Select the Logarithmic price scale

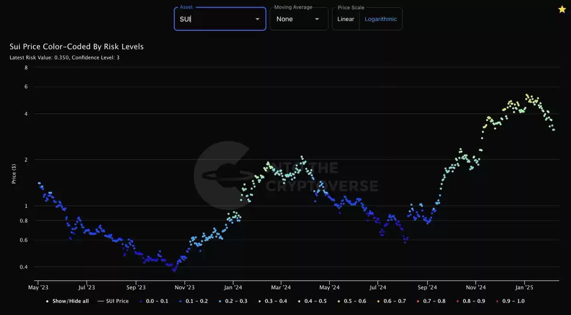click(x=381, y=19)
